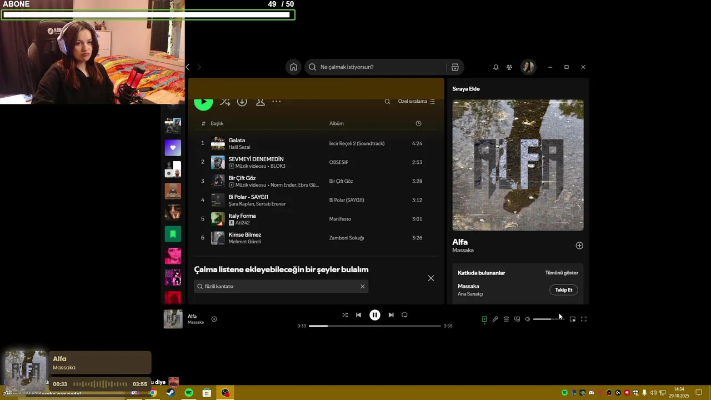Navigate back with left arrow
This screenshot has height=400, width=711.
[x=188, y=67]
